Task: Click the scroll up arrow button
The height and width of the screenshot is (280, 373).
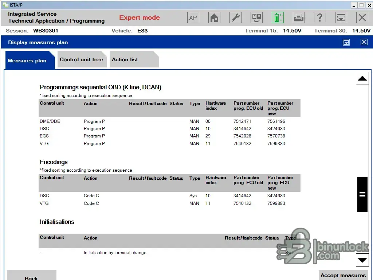Action: pyautogui.click(x=362, y=78)
